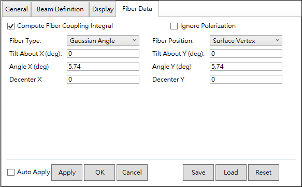Click the Tilt About Y field
The height and width of the screenshot is (187, 302).
coord(246,54)
